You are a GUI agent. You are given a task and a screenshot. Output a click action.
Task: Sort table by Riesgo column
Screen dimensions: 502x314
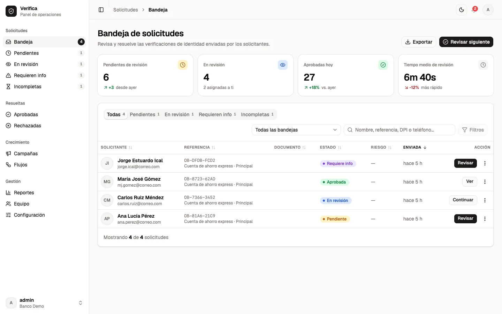tap(381, 148)
